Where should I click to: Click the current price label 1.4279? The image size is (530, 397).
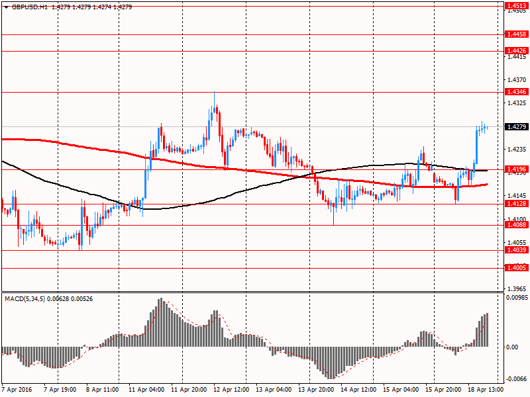517,127
